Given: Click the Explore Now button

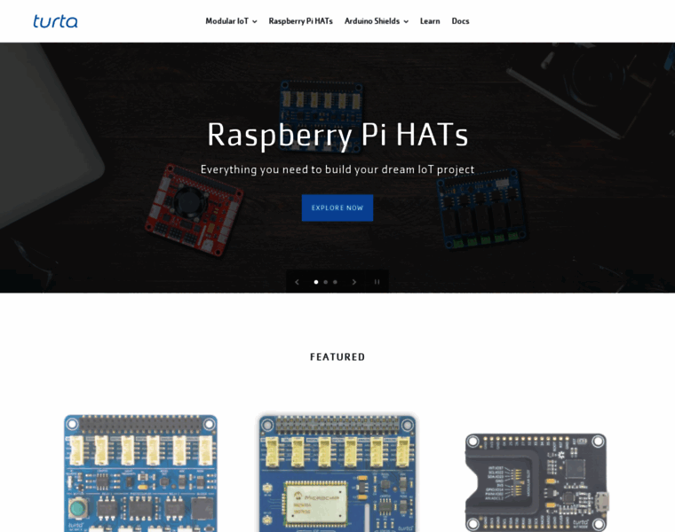Looking at the screenshot, I should point(337,208).
